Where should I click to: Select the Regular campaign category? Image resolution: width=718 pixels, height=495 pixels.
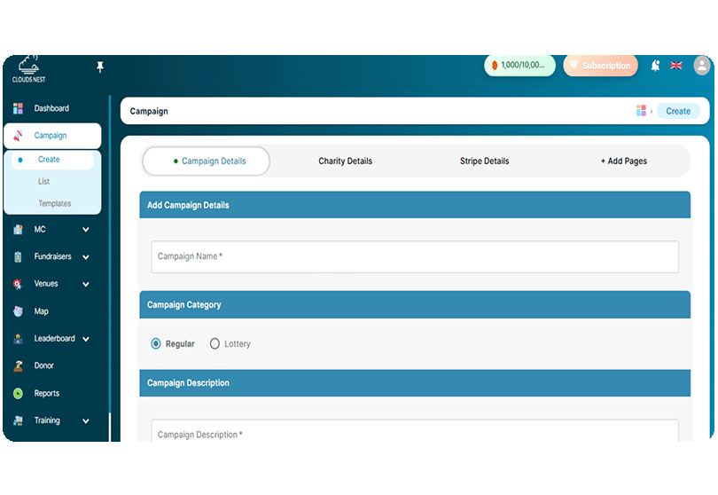(x=156, y=344)
